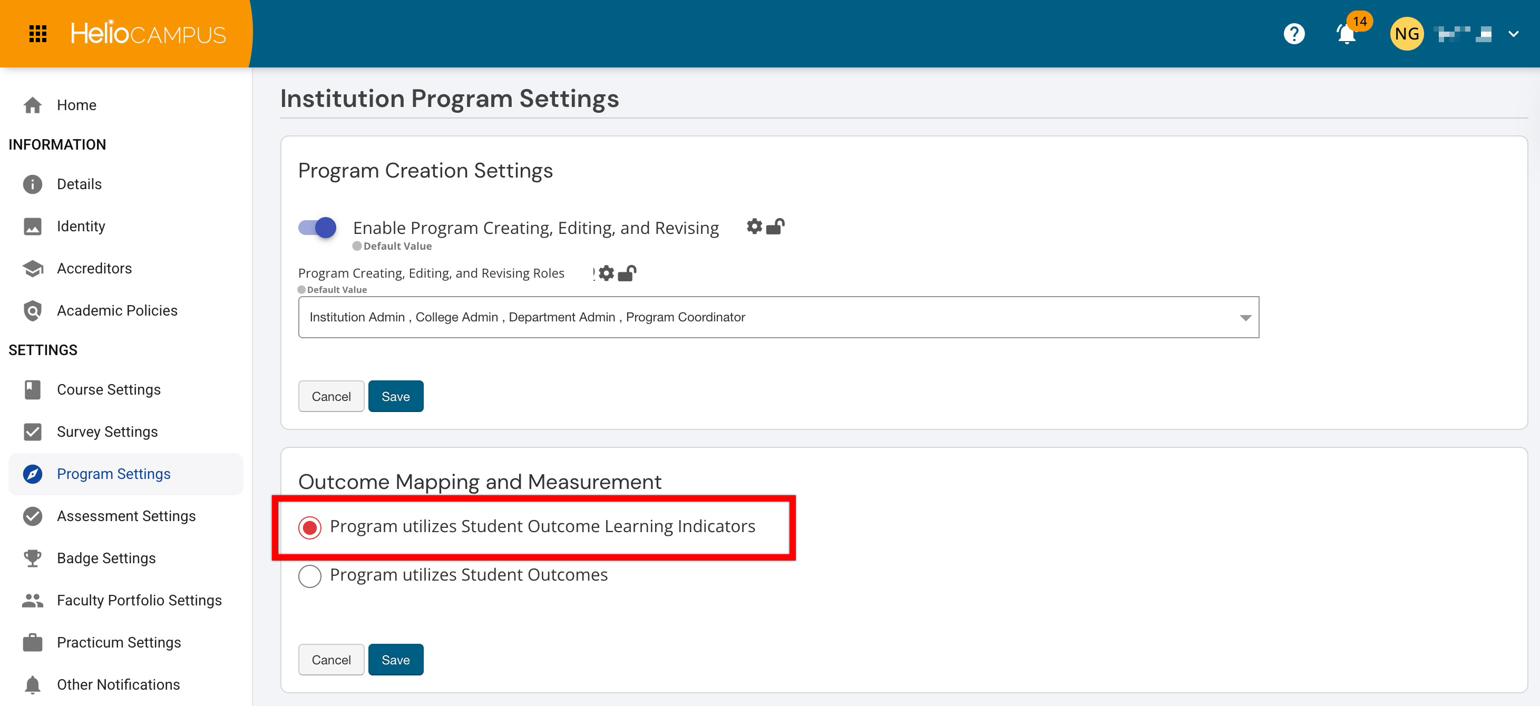1540x706 pixels.
Task: Click the NG user avatar
Action: [x=1406, y=34]
